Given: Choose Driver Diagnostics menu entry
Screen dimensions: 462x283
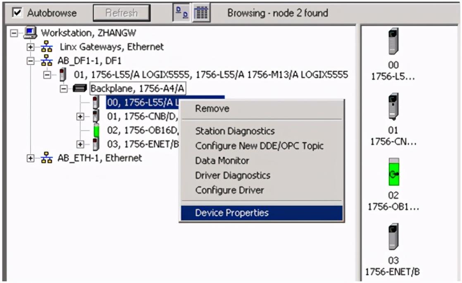Looking at the screenshot, I should click(x=262, y=175).
